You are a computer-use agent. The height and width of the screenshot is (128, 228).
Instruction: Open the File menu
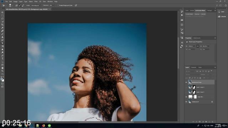tap(6, 1)
